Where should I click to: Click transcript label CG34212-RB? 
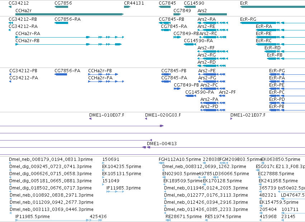coord(23,19)
